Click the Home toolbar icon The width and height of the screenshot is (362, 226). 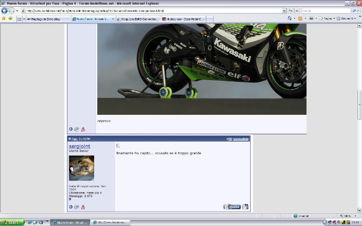[x=290, y=19]
